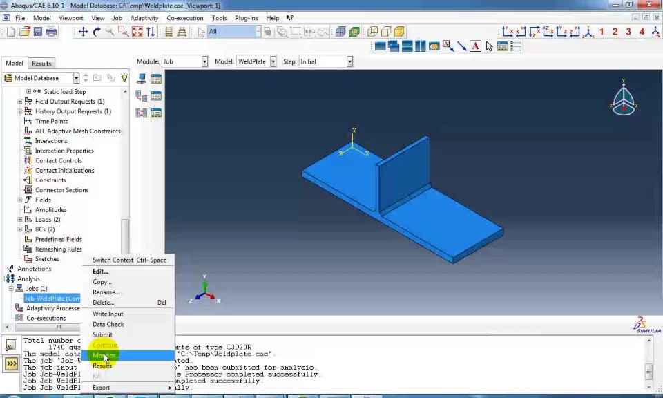Select the Pan View tool
This screenshot has height=398, width=663.
(84, 32)
